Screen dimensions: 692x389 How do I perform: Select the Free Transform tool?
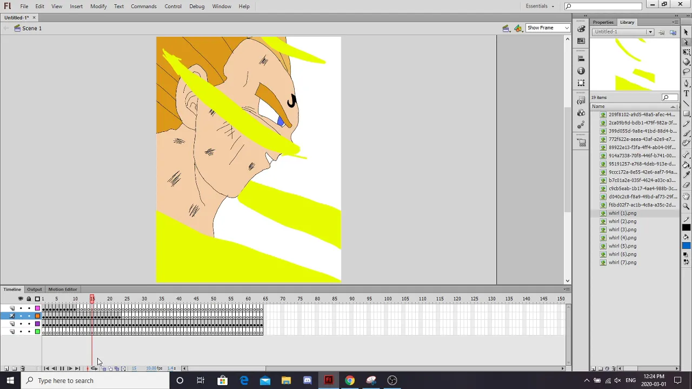click(x=686, y=52)
